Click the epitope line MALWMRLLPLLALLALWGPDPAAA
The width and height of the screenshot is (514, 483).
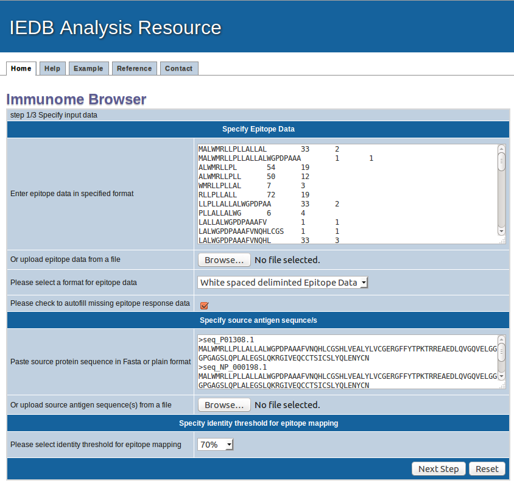coord(250,158)
